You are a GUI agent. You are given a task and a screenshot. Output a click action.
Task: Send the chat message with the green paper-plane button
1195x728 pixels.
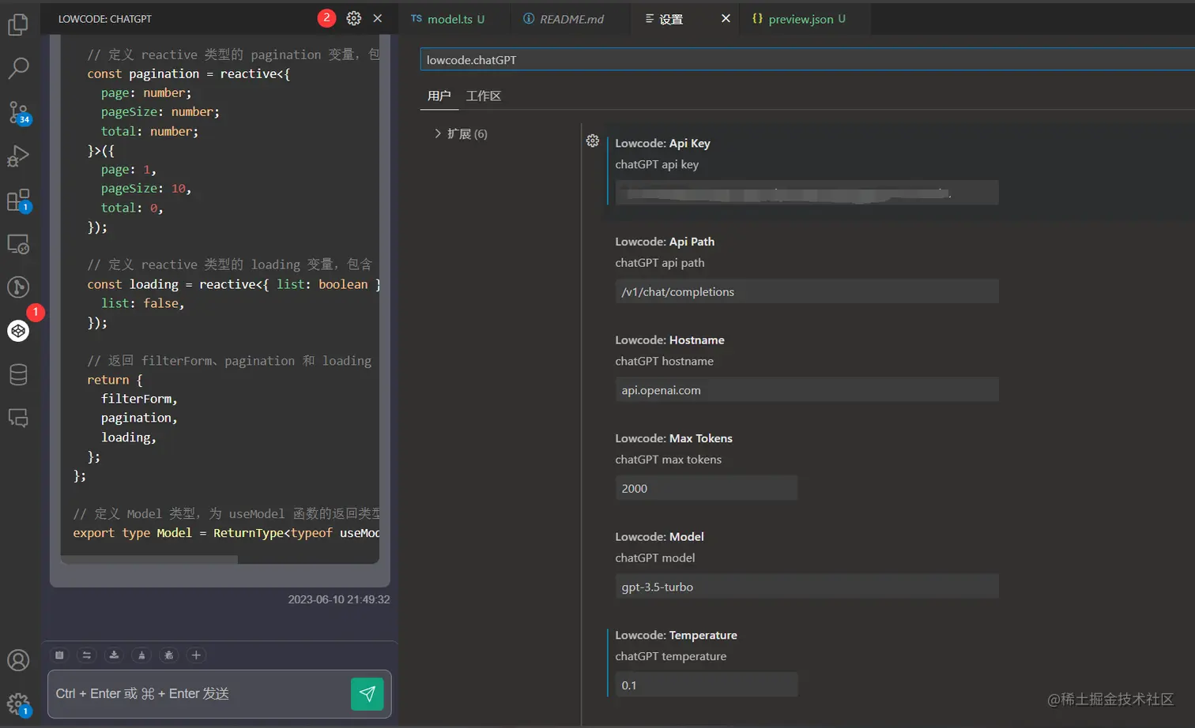click(368, 694)
